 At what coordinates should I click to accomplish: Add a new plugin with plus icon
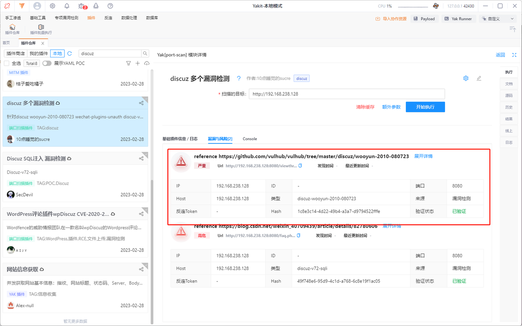(137, 63)
